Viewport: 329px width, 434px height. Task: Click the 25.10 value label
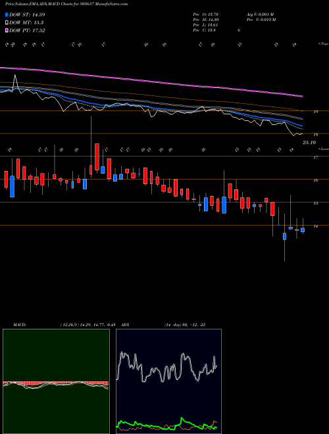coord(309,143)
